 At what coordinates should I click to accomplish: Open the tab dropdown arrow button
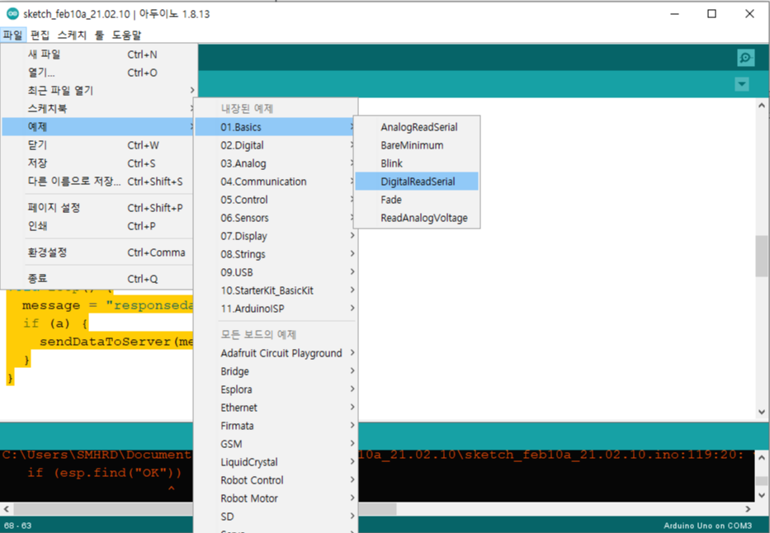[742, 84]
